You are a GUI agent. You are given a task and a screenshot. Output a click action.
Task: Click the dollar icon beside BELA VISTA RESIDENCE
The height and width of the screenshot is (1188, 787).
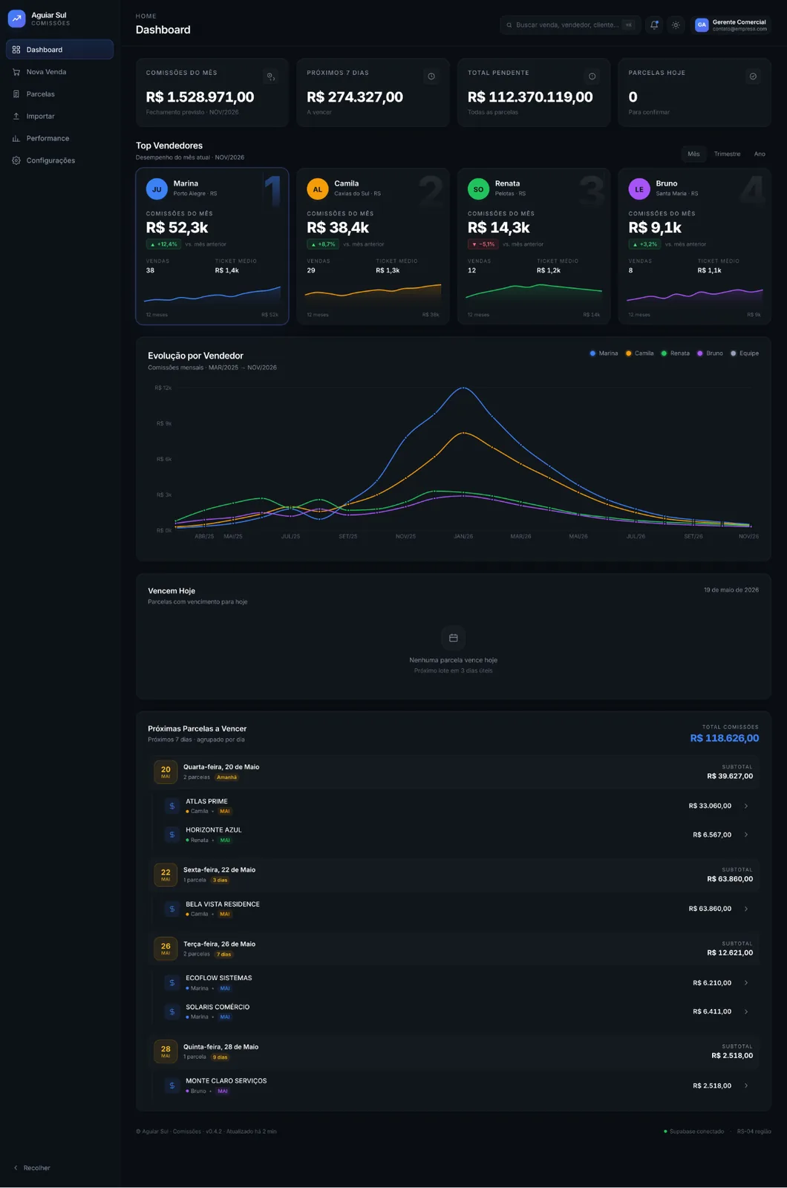coord(172,909)
